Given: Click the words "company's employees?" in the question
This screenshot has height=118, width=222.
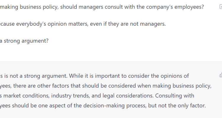Looking at the screenshot, I should tap(175, 7).
